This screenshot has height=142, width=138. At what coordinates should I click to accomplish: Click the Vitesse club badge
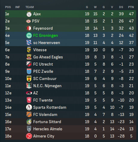pos(29,50)
